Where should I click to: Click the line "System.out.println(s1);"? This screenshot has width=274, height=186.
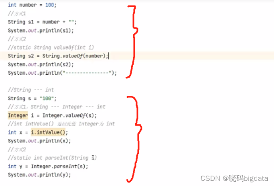point(41,31)
